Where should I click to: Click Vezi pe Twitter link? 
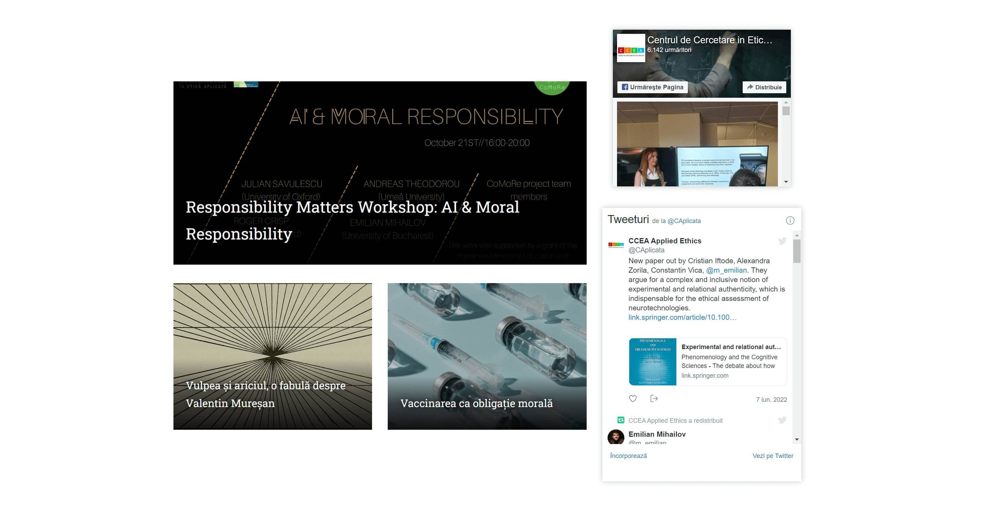pos(773,456)
